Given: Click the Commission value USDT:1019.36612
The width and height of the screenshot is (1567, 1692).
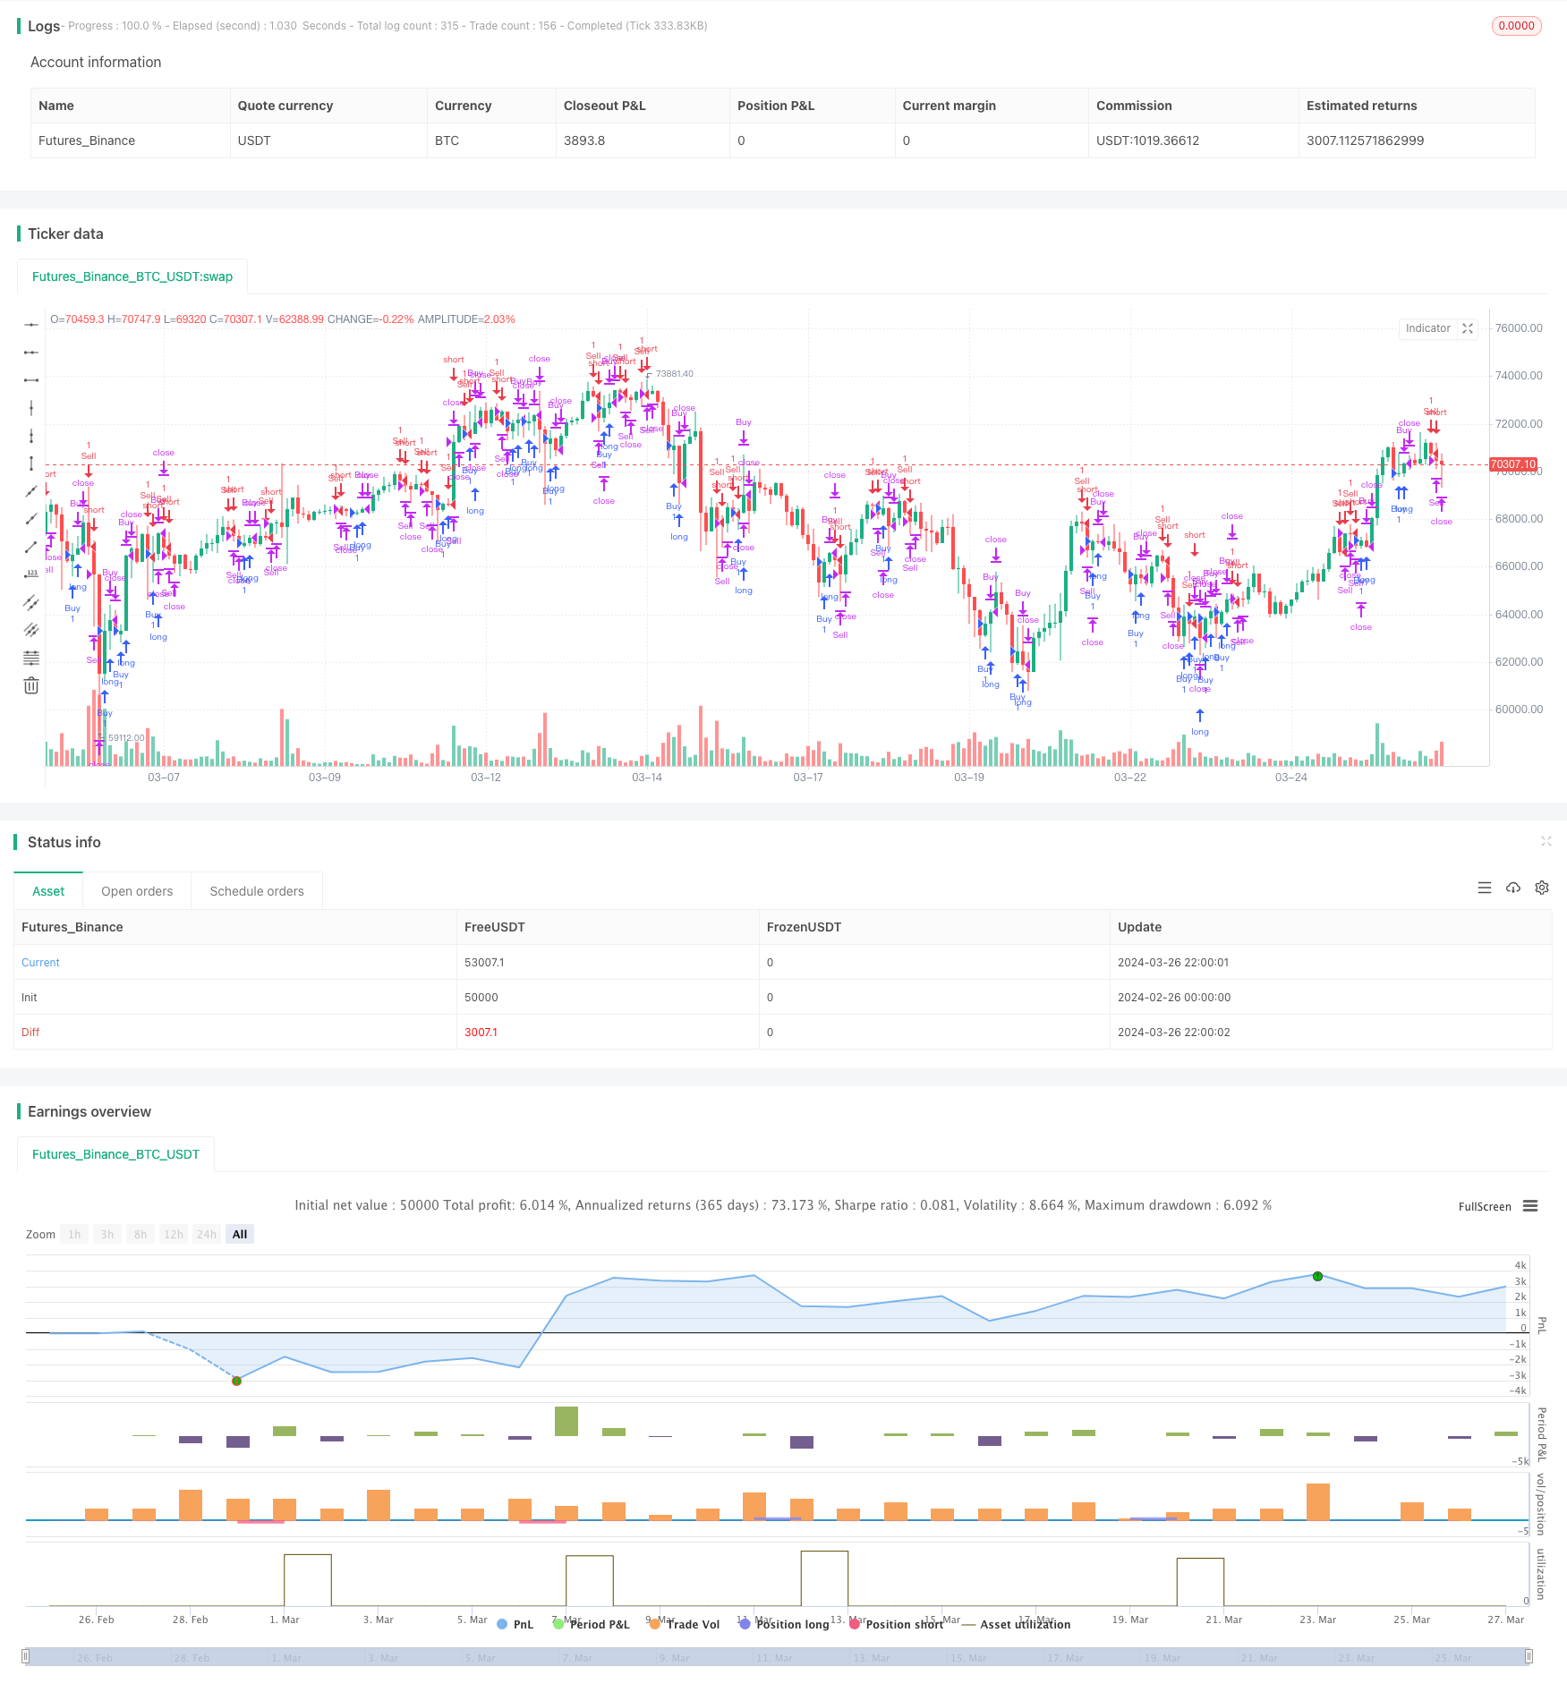Looking at the screenshot, I should coord(1147,140).
